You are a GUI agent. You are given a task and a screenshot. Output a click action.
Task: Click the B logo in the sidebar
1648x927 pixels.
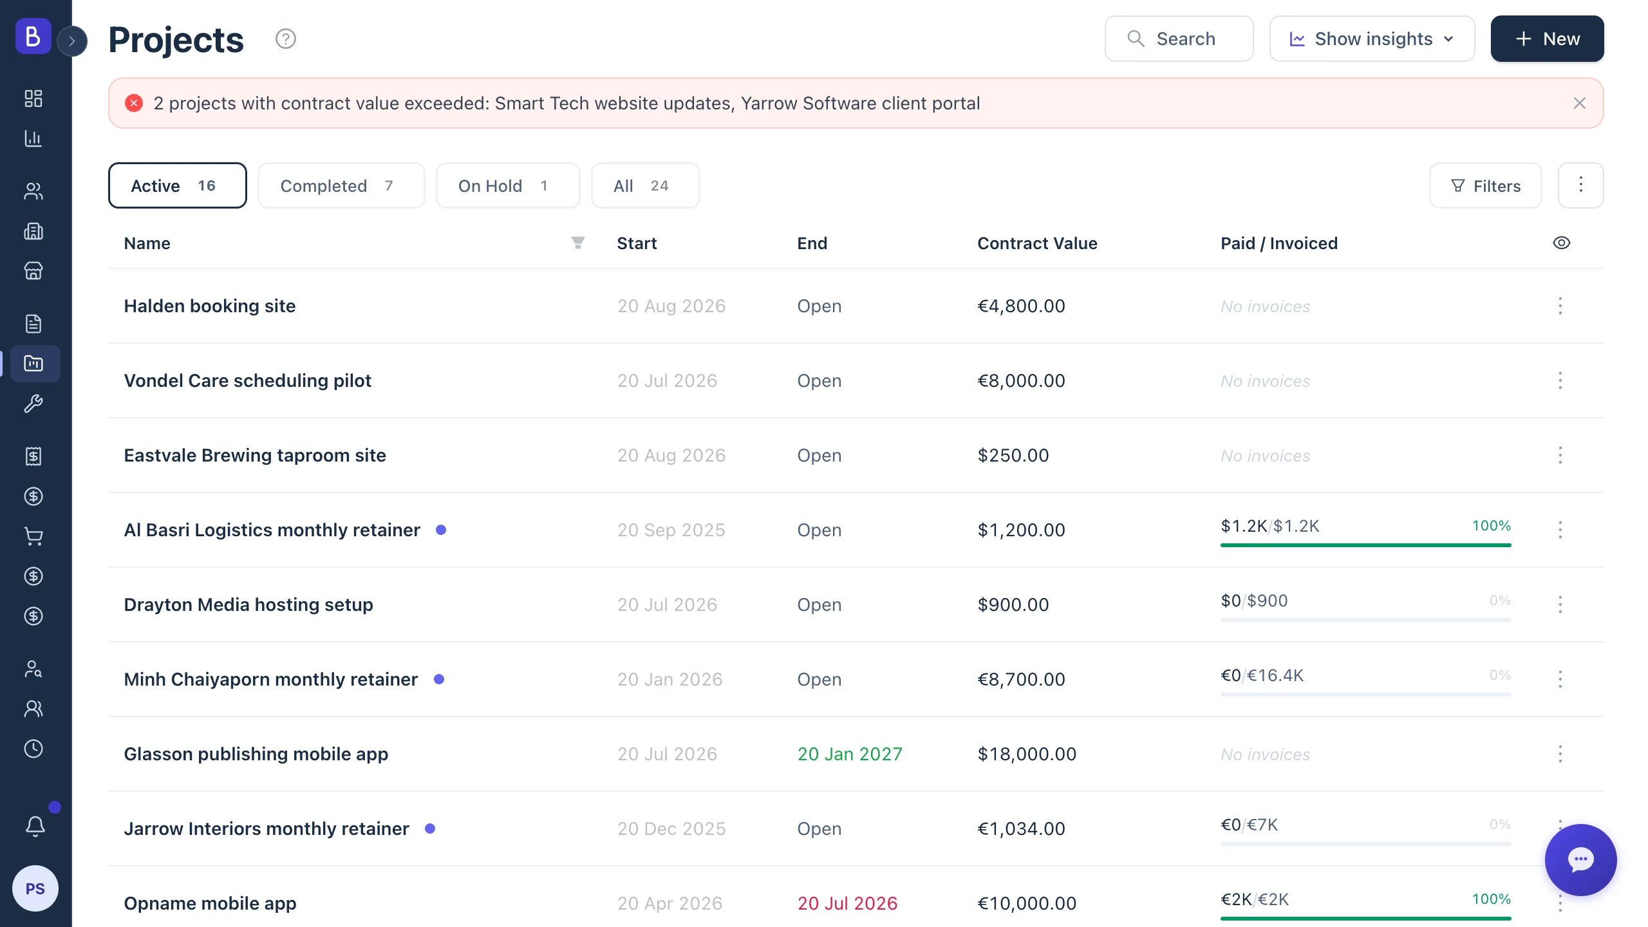click(x=33, y=36)
